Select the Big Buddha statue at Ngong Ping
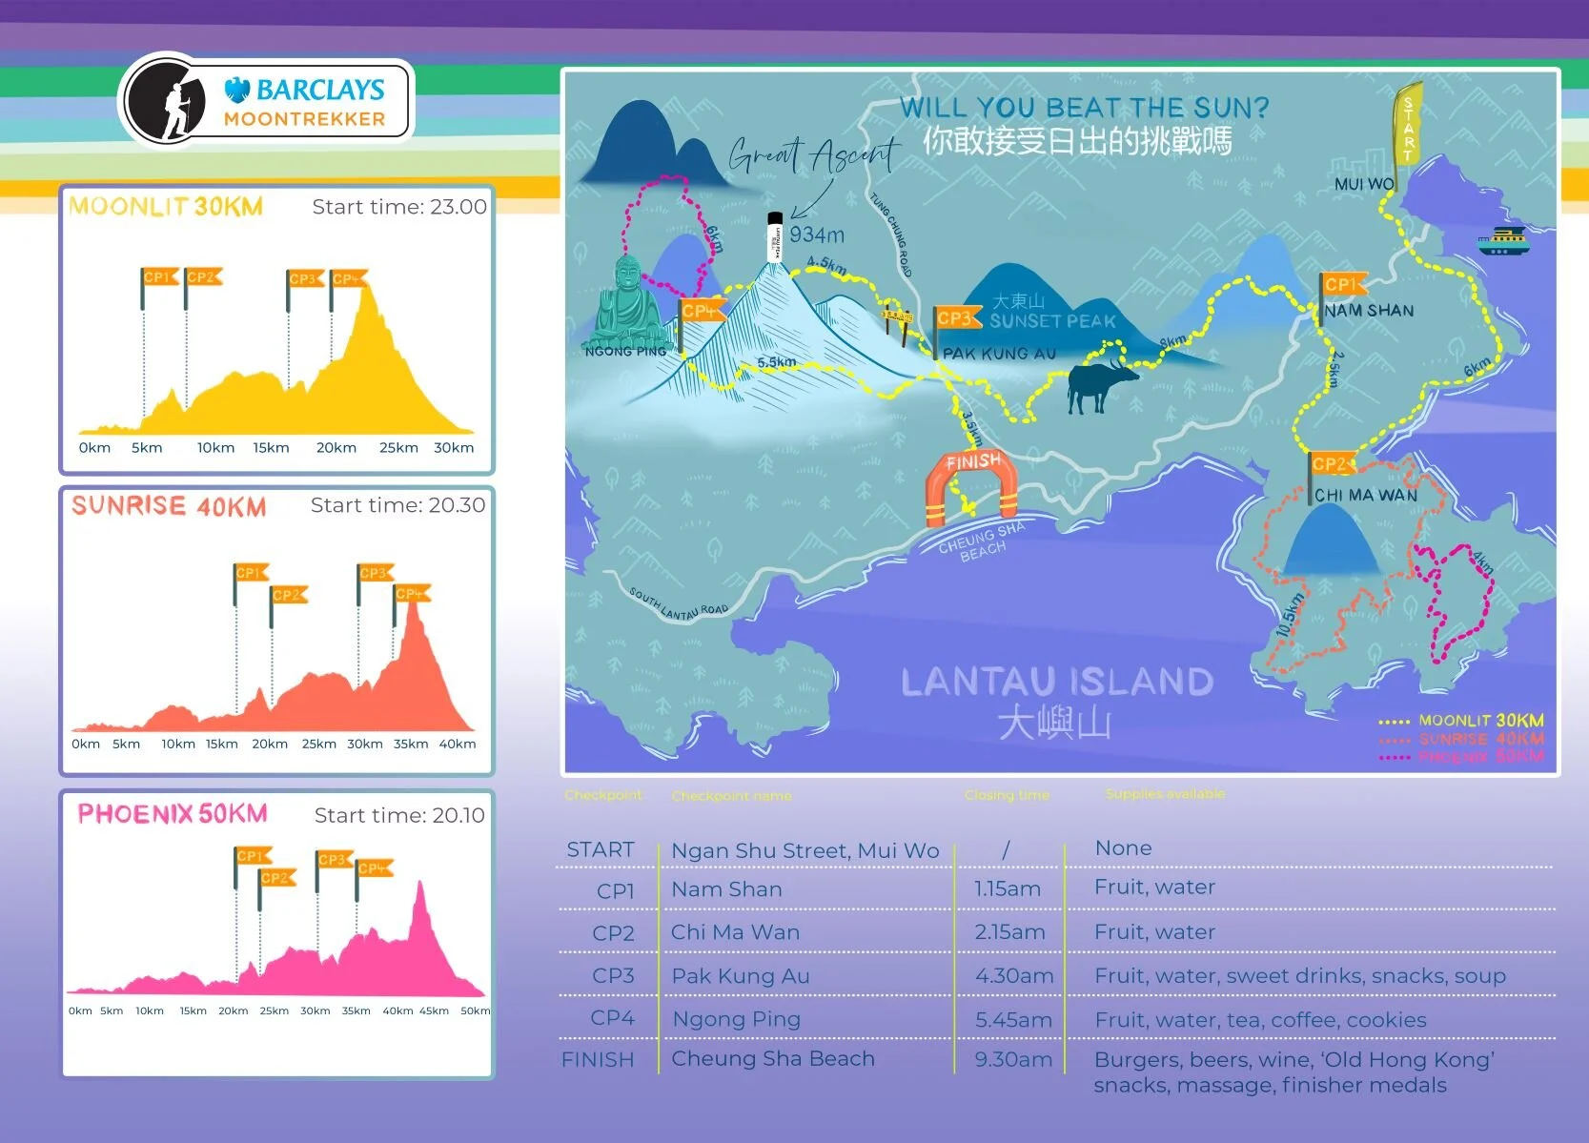 (629, 301)
